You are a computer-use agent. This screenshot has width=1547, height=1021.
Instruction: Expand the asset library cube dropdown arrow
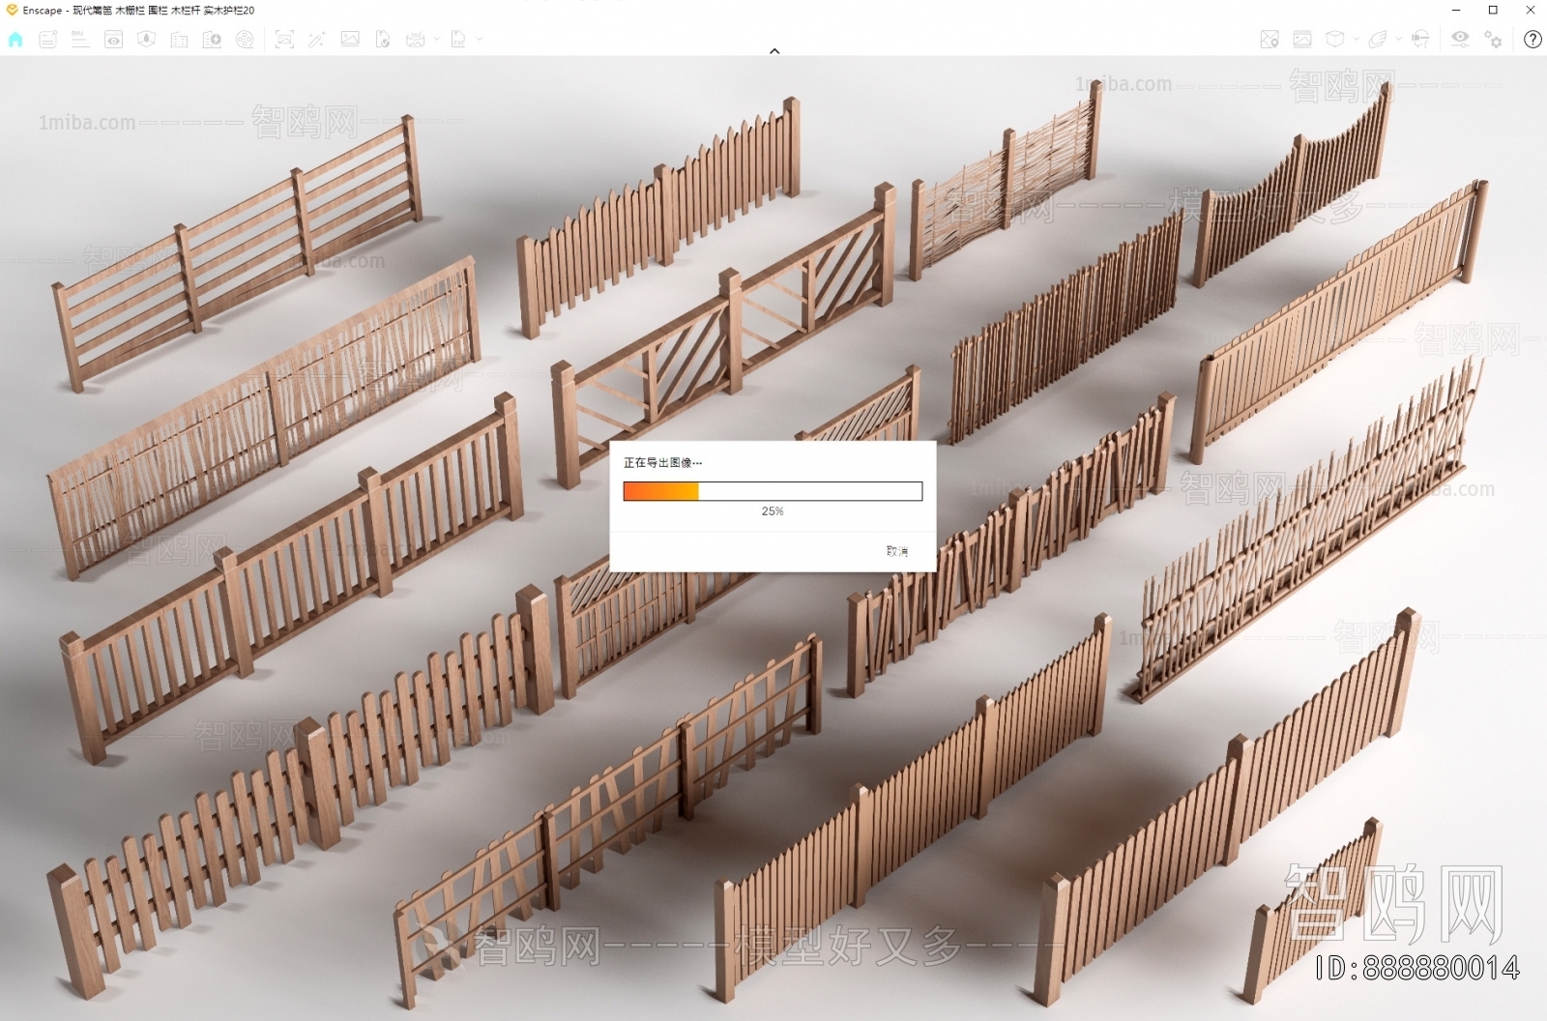point(1356,40)
